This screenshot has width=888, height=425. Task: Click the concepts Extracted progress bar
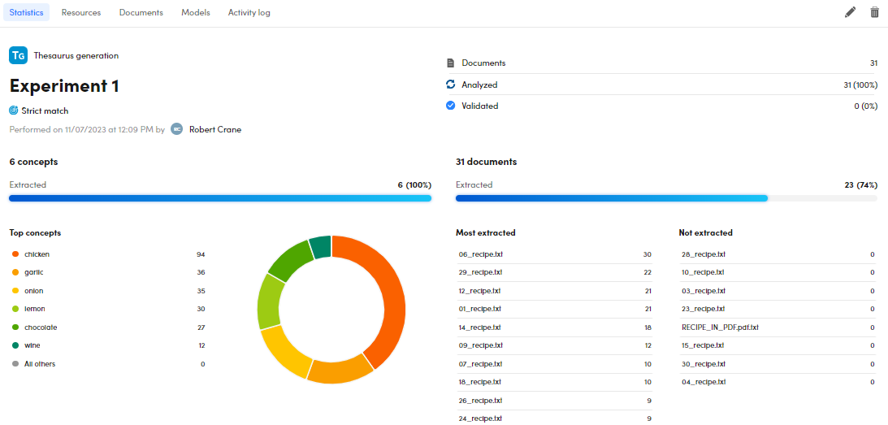point(220,198)
